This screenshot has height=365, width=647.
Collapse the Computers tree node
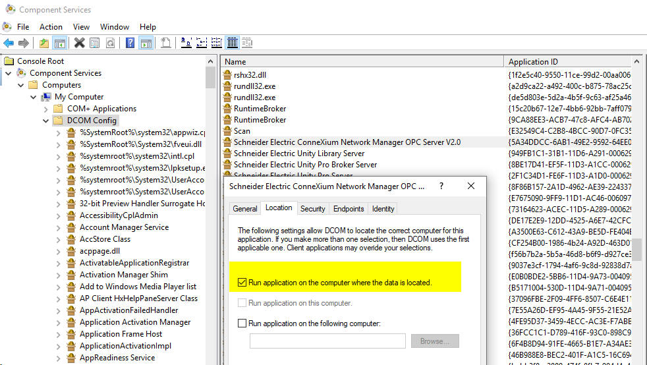click(x=20, y=86)
